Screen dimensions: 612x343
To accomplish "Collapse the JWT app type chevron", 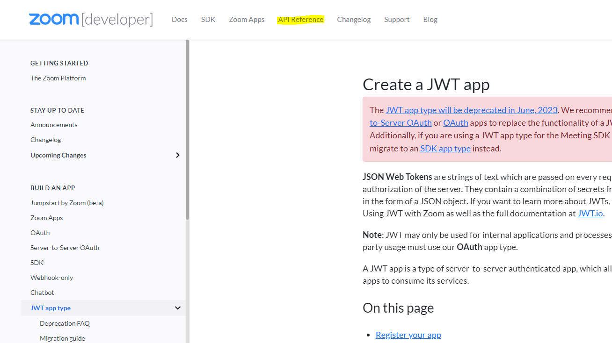I will (x=178, y=308).
